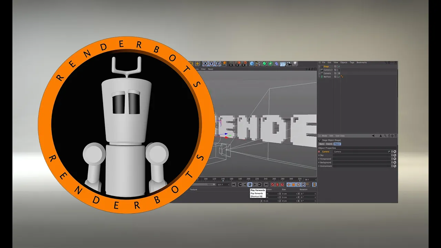Click the 325 F end frame field
The height and width of the screenshot is (248, 441).
[223, 185]
